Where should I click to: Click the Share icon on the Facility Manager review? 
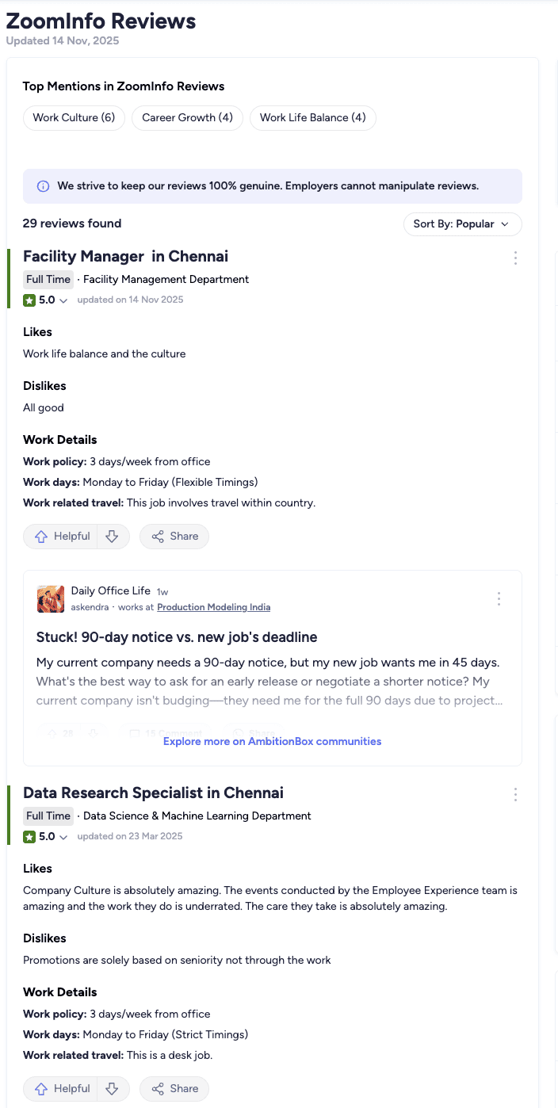point(158,536)
